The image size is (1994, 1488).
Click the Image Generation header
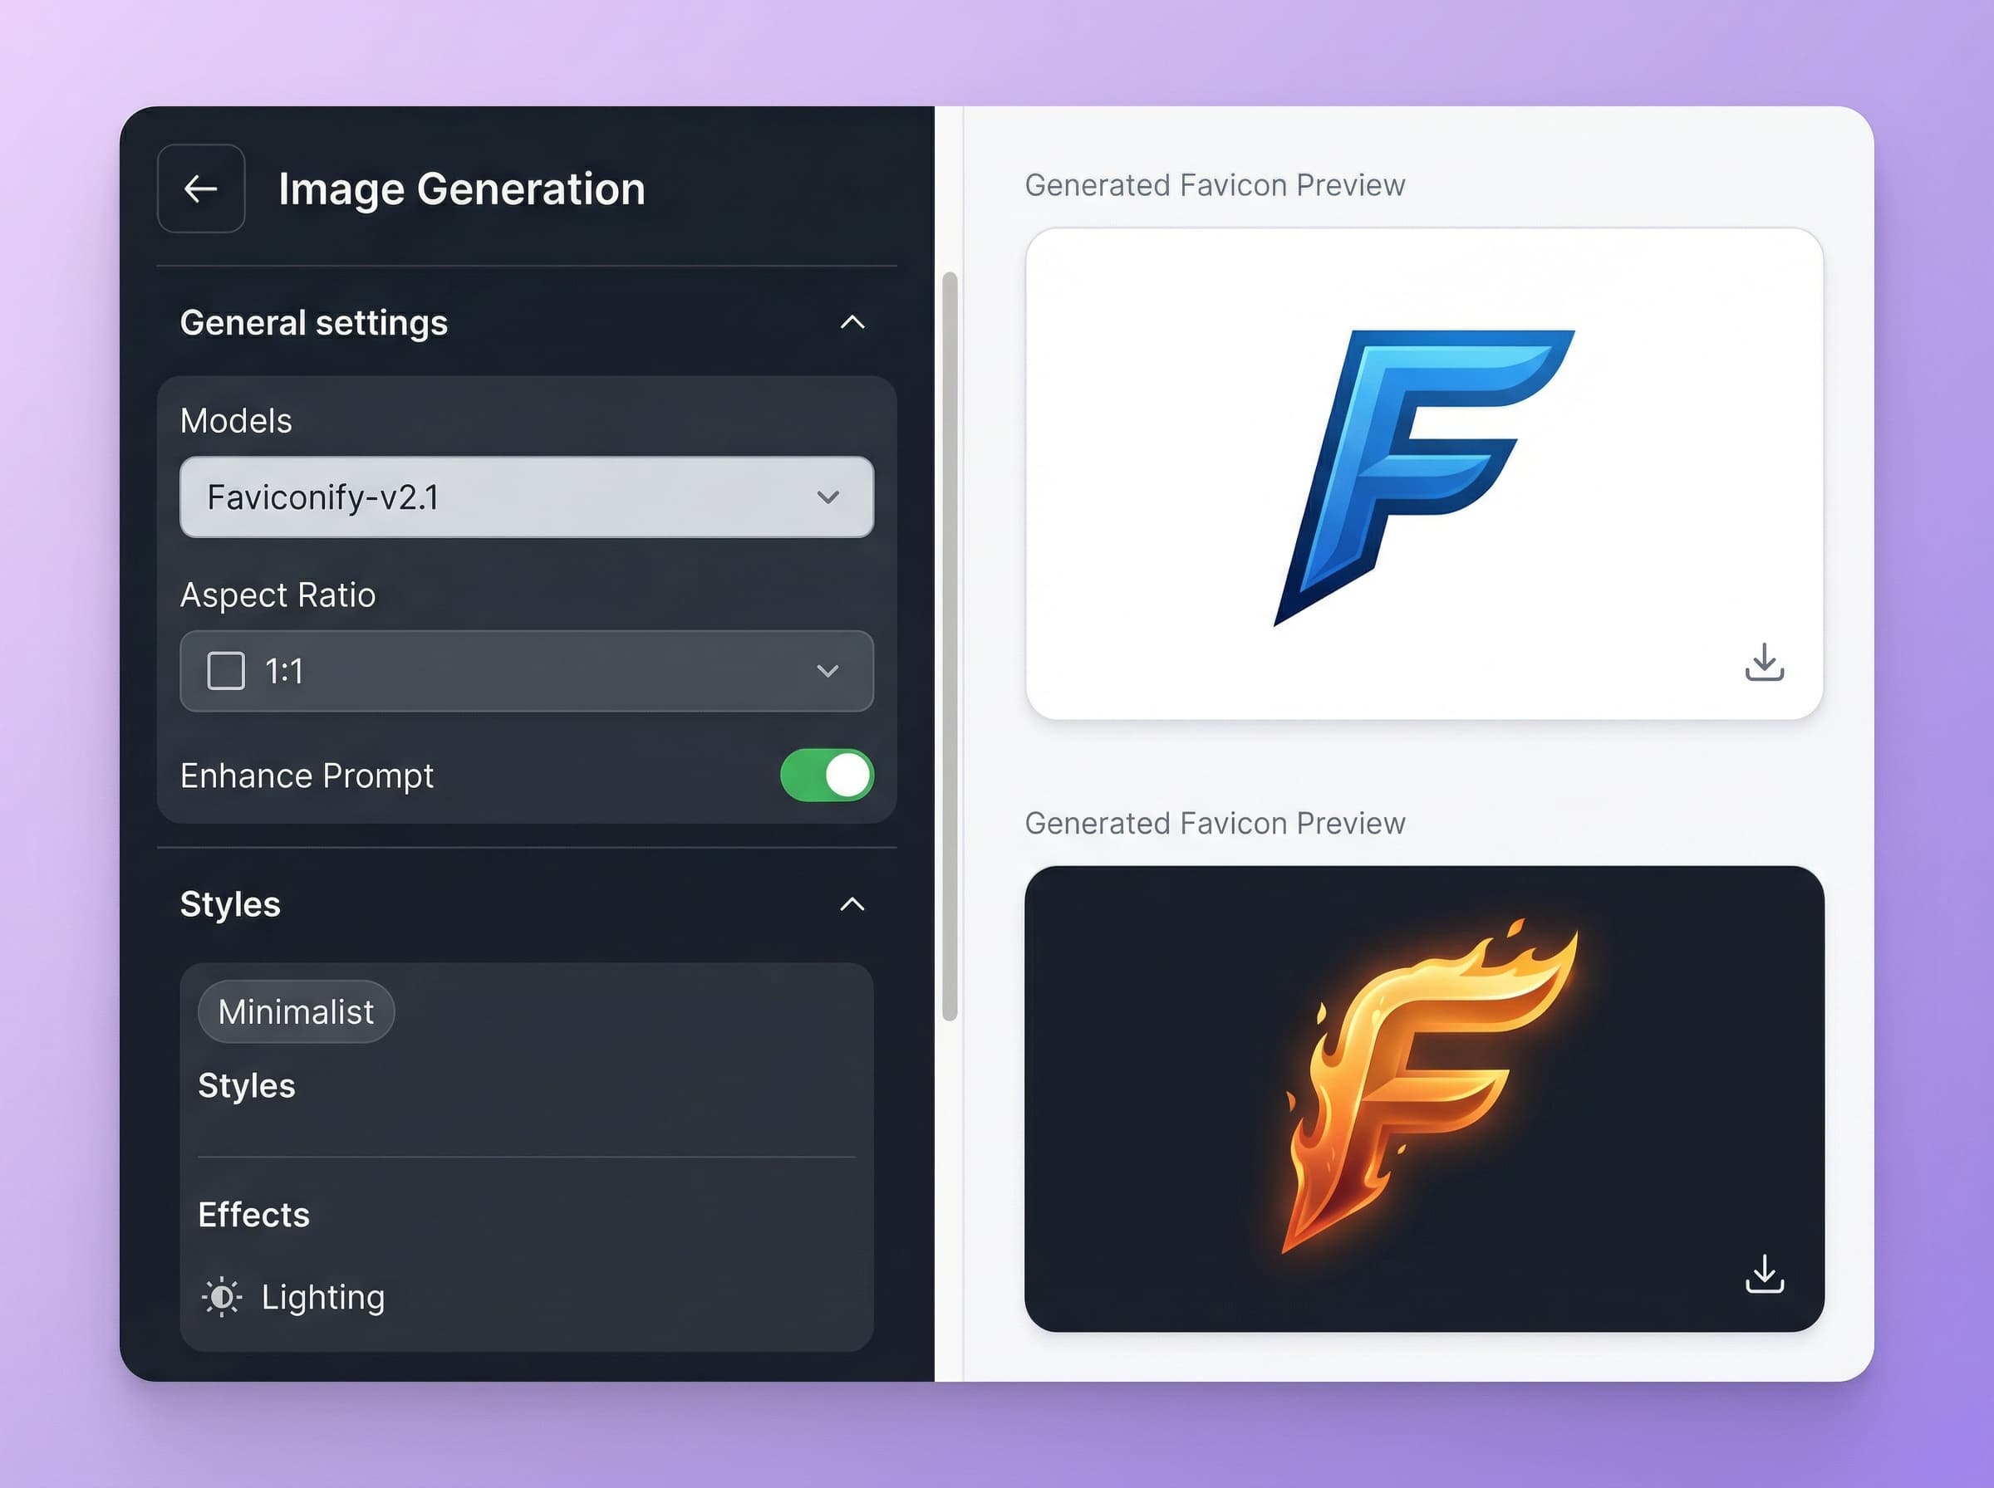tap(460, 189)
